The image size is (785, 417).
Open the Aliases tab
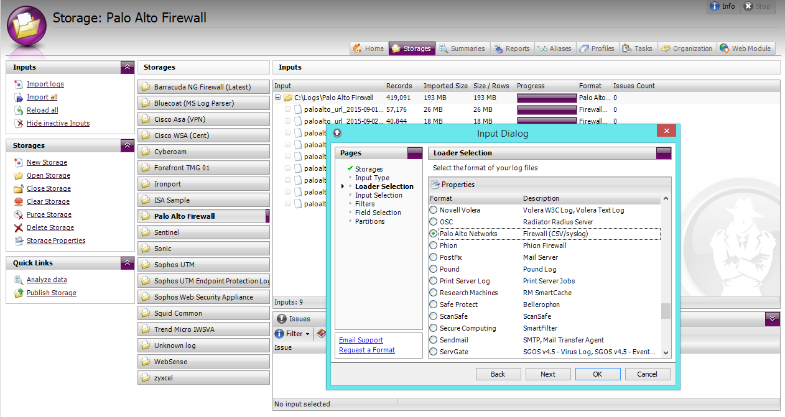pos(554,48)
